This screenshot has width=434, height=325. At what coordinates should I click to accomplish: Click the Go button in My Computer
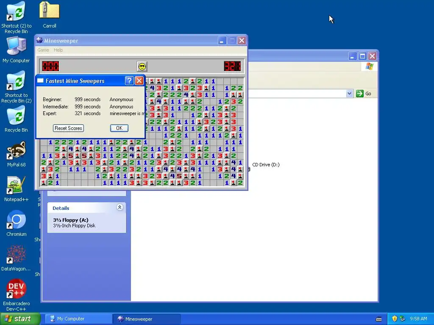pos(364,94)
